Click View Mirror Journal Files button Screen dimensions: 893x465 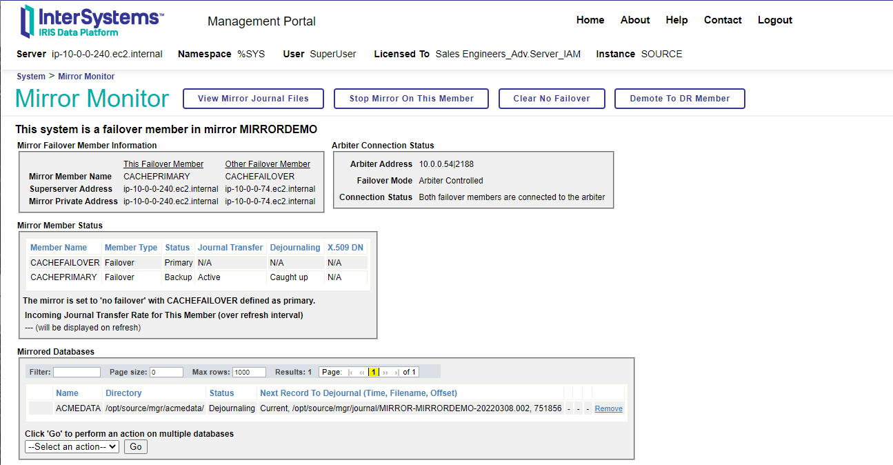(x=253, y=99)
